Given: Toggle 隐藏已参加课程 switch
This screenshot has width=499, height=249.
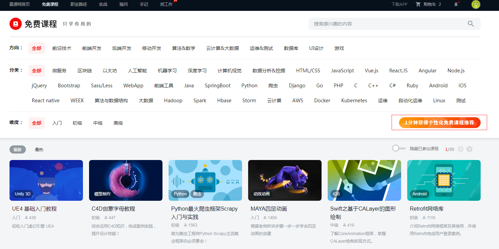Looking at the screenshot, I should 398,148.
